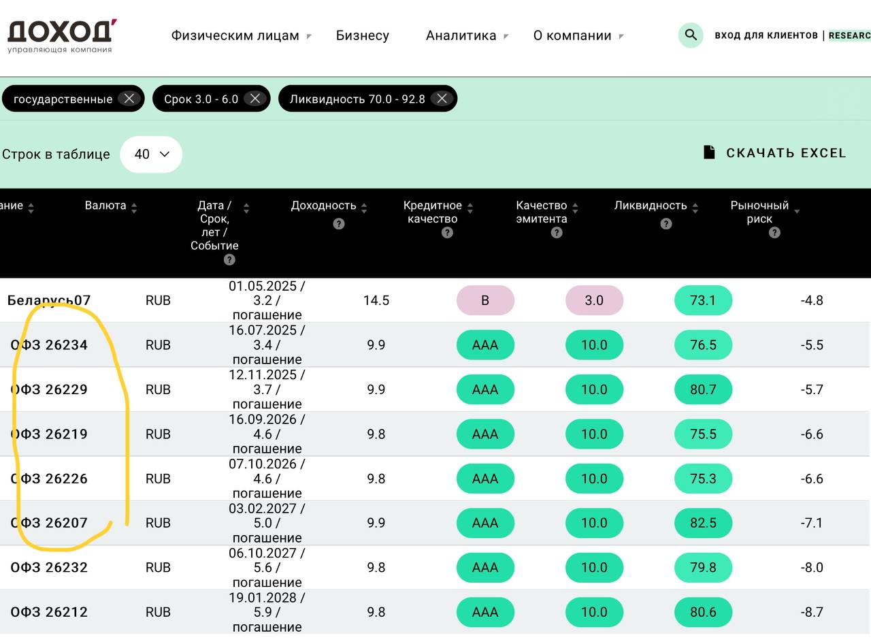Open the ОФЗ 26229 bond
This screenshot has height=644, width=871.
(49, 389)
